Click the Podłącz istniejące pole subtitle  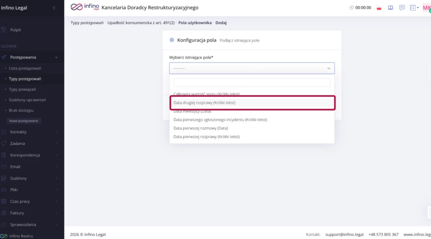pyautogui.click(x=239, y=40)
